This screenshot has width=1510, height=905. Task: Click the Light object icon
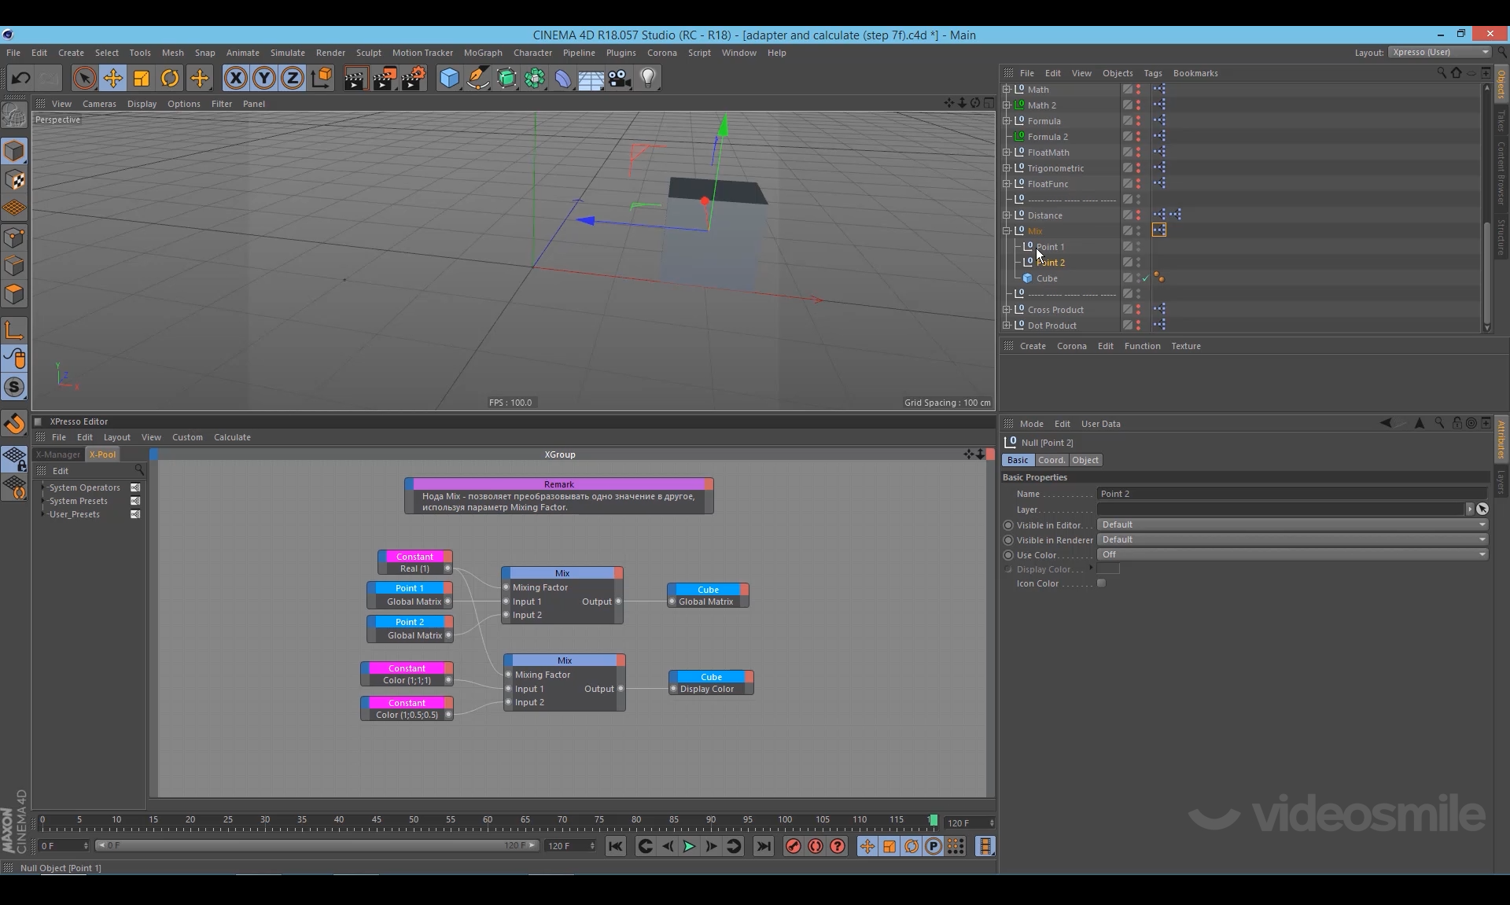pos(648,78)
